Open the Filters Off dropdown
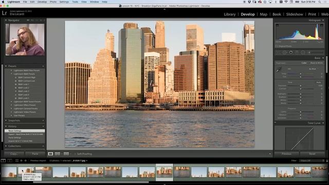This screenshot has width=329, height=185. coord(312,161)
